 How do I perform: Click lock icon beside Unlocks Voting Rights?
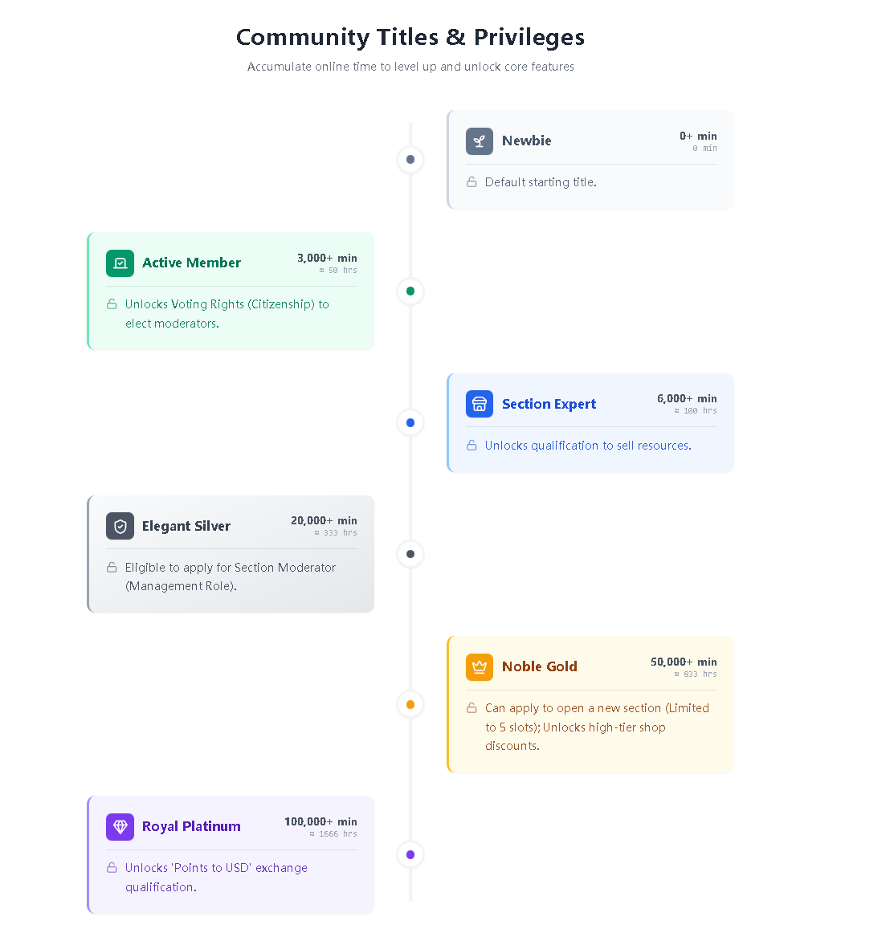112,304
